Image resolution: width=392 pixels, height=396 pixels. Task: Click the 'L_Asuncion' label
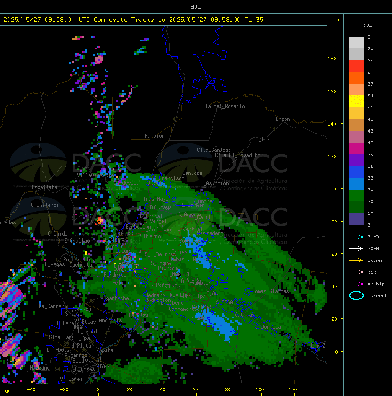point(214,183)
